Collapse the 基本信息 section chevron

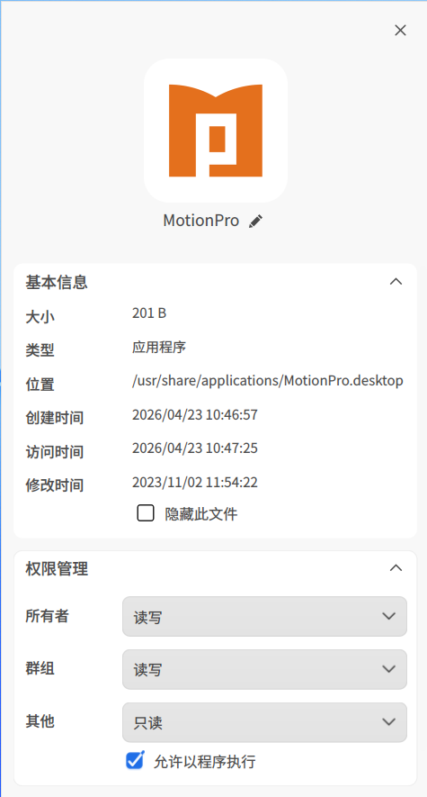click(396, 282)
